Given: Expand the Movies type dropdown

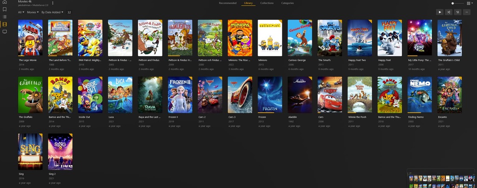Looking at the screenshot, I should point(33,12).
